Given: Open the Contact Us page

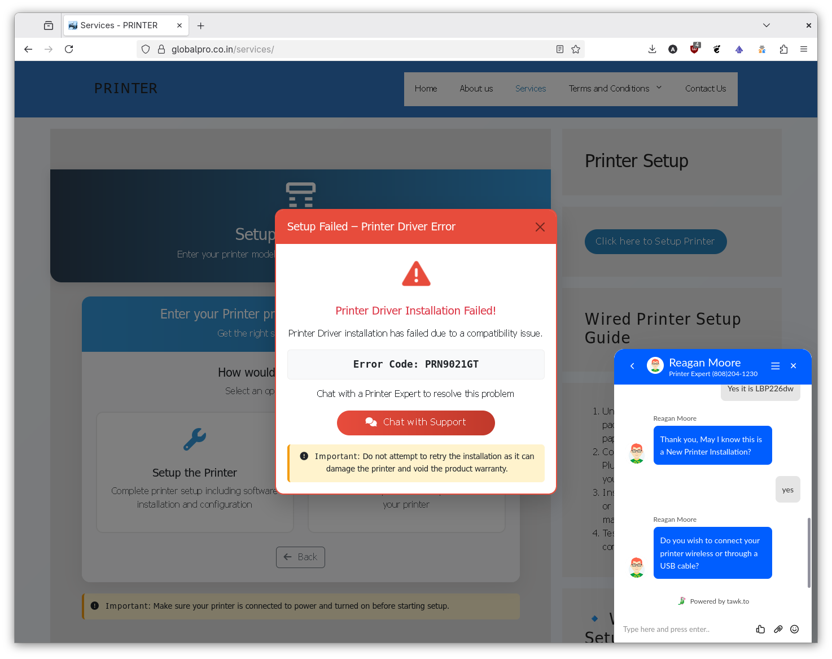Looking at the screenshot, I should tap(706, 89).
